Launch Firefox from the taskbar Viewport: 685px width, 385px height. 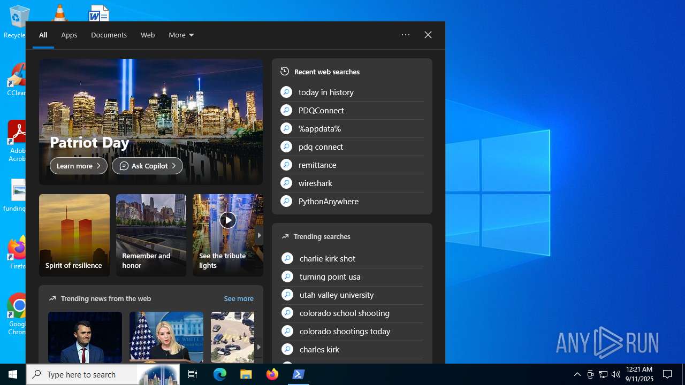272,374
